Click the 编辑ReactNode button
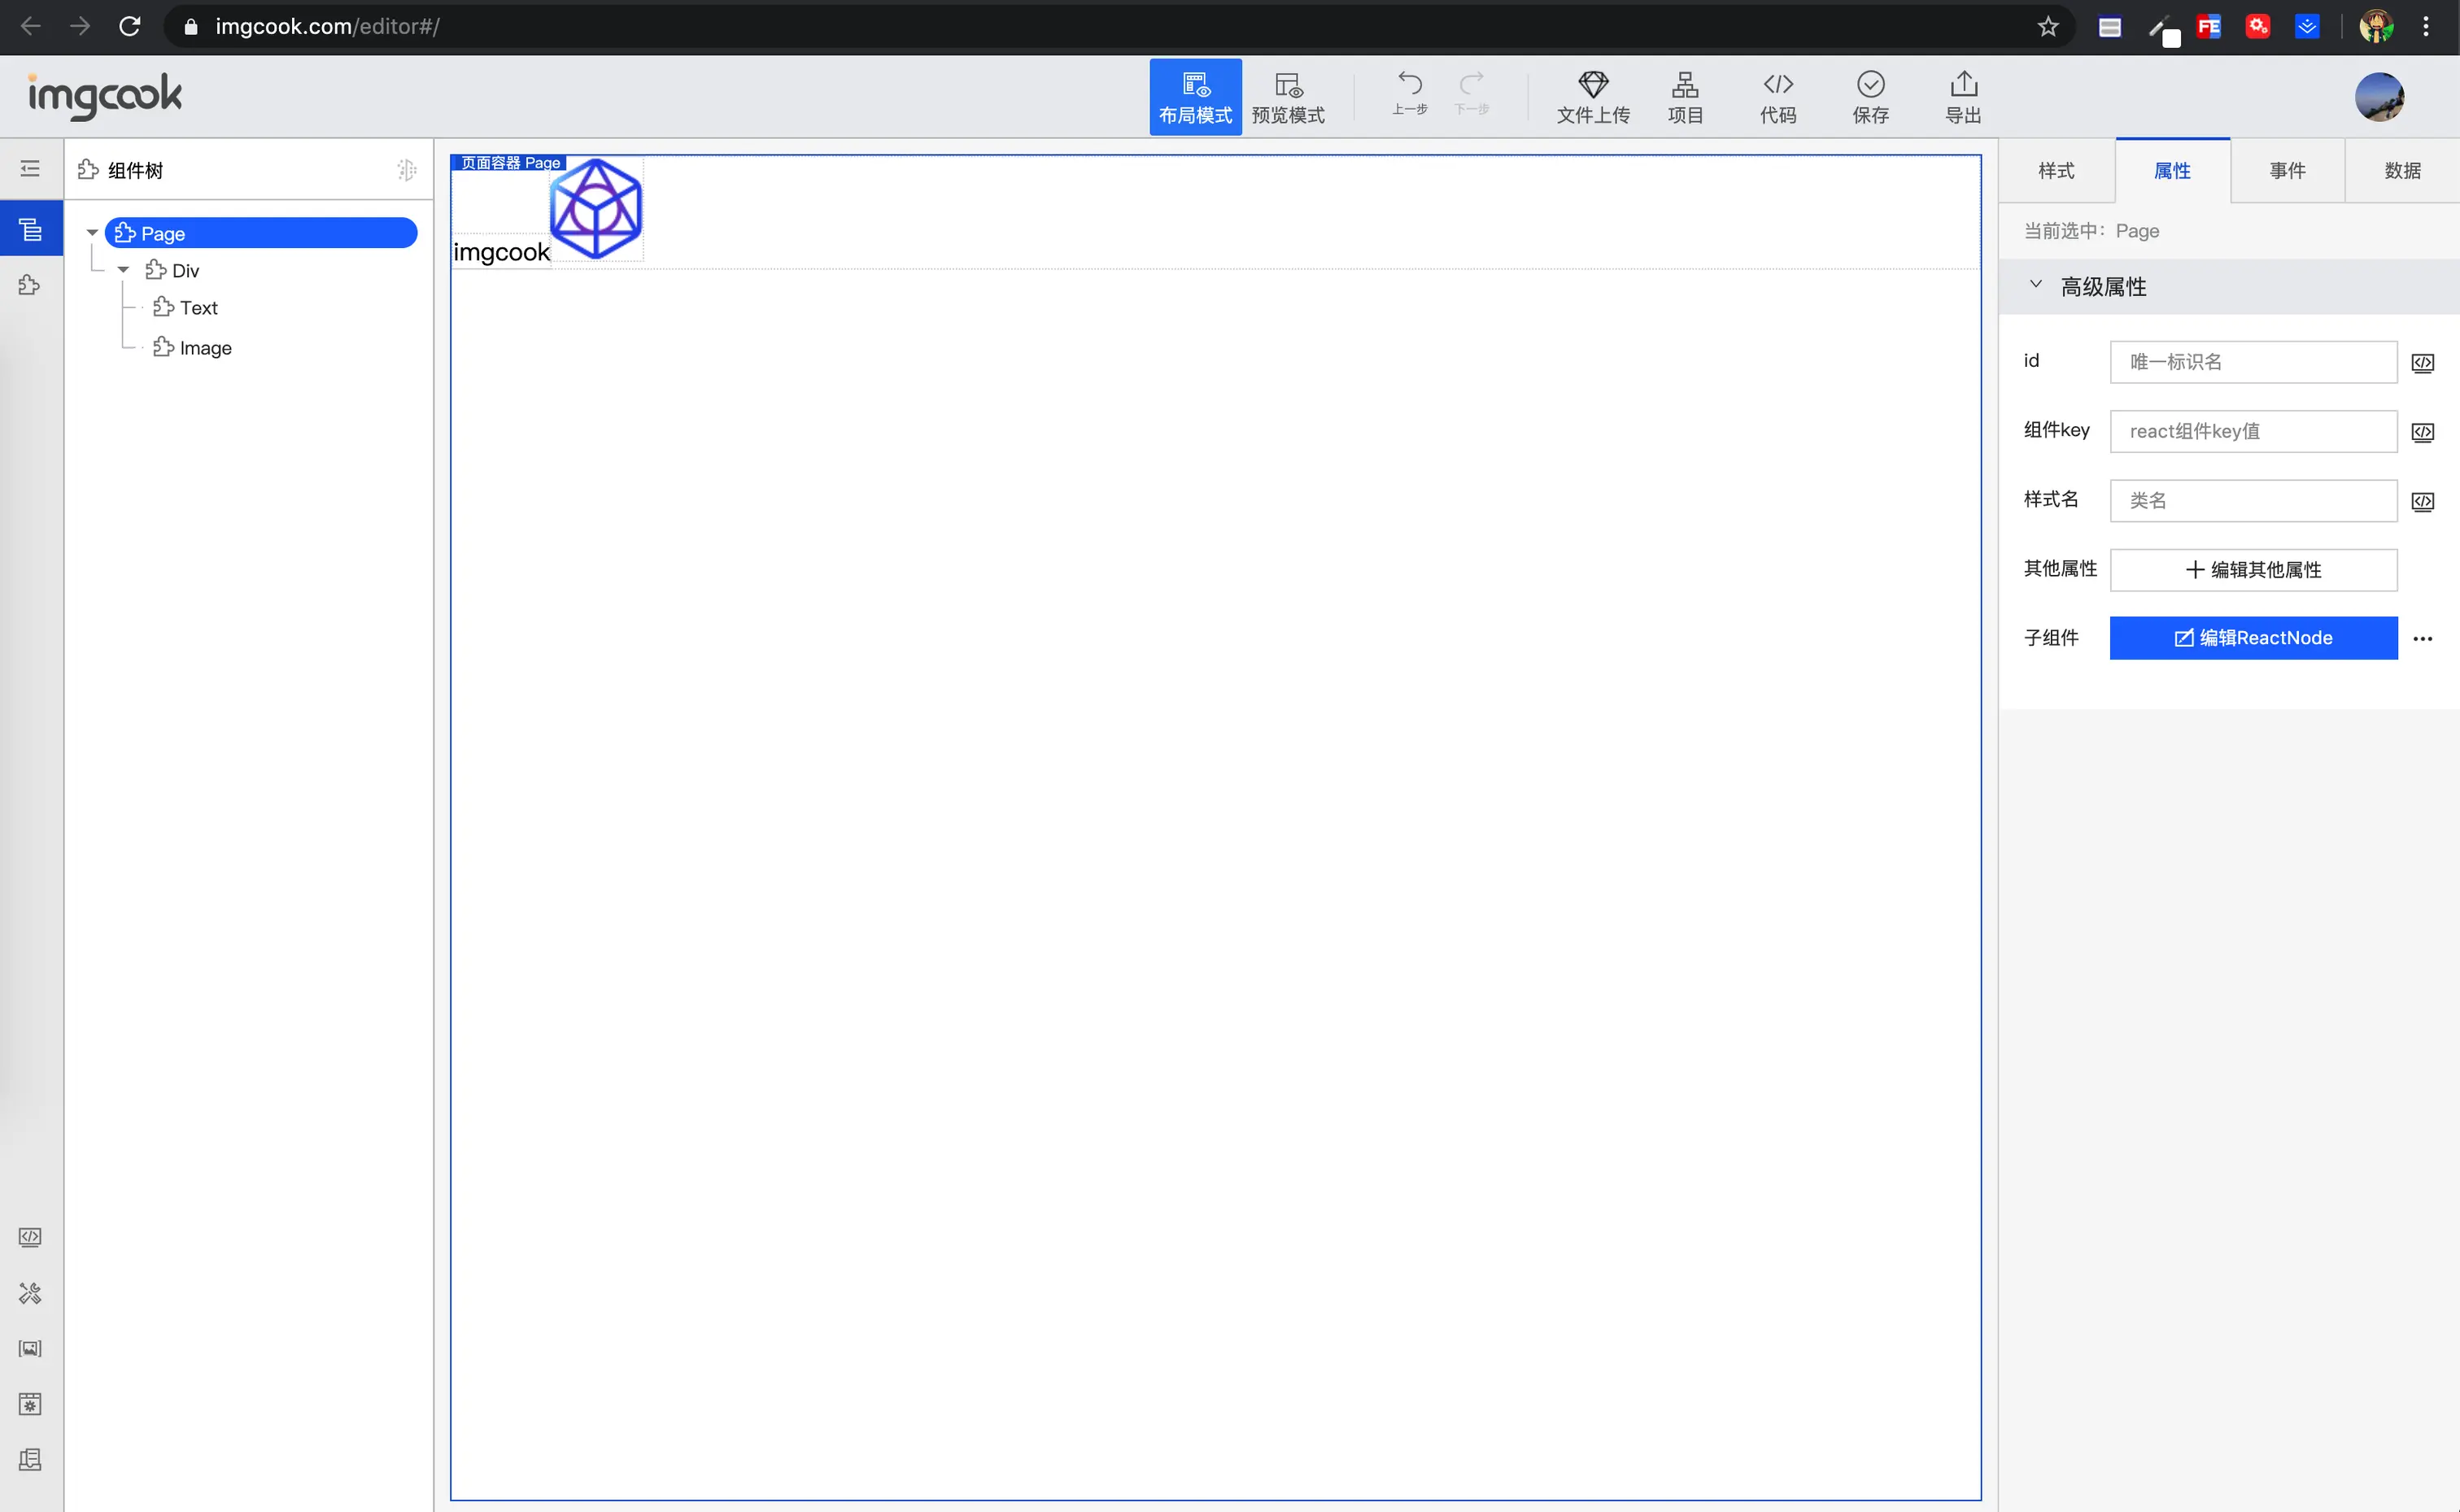Image resolution: width=2460 pixels, height=1512 pixels. coord(2252,638)
